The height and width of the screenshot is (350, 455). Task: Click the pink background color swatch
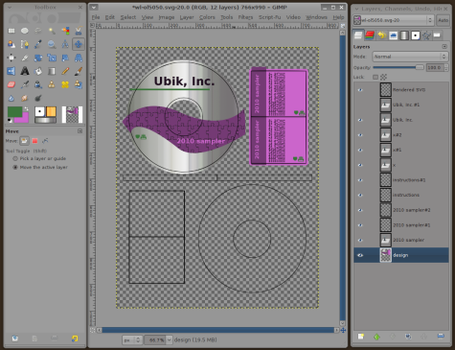pos(23,119)
